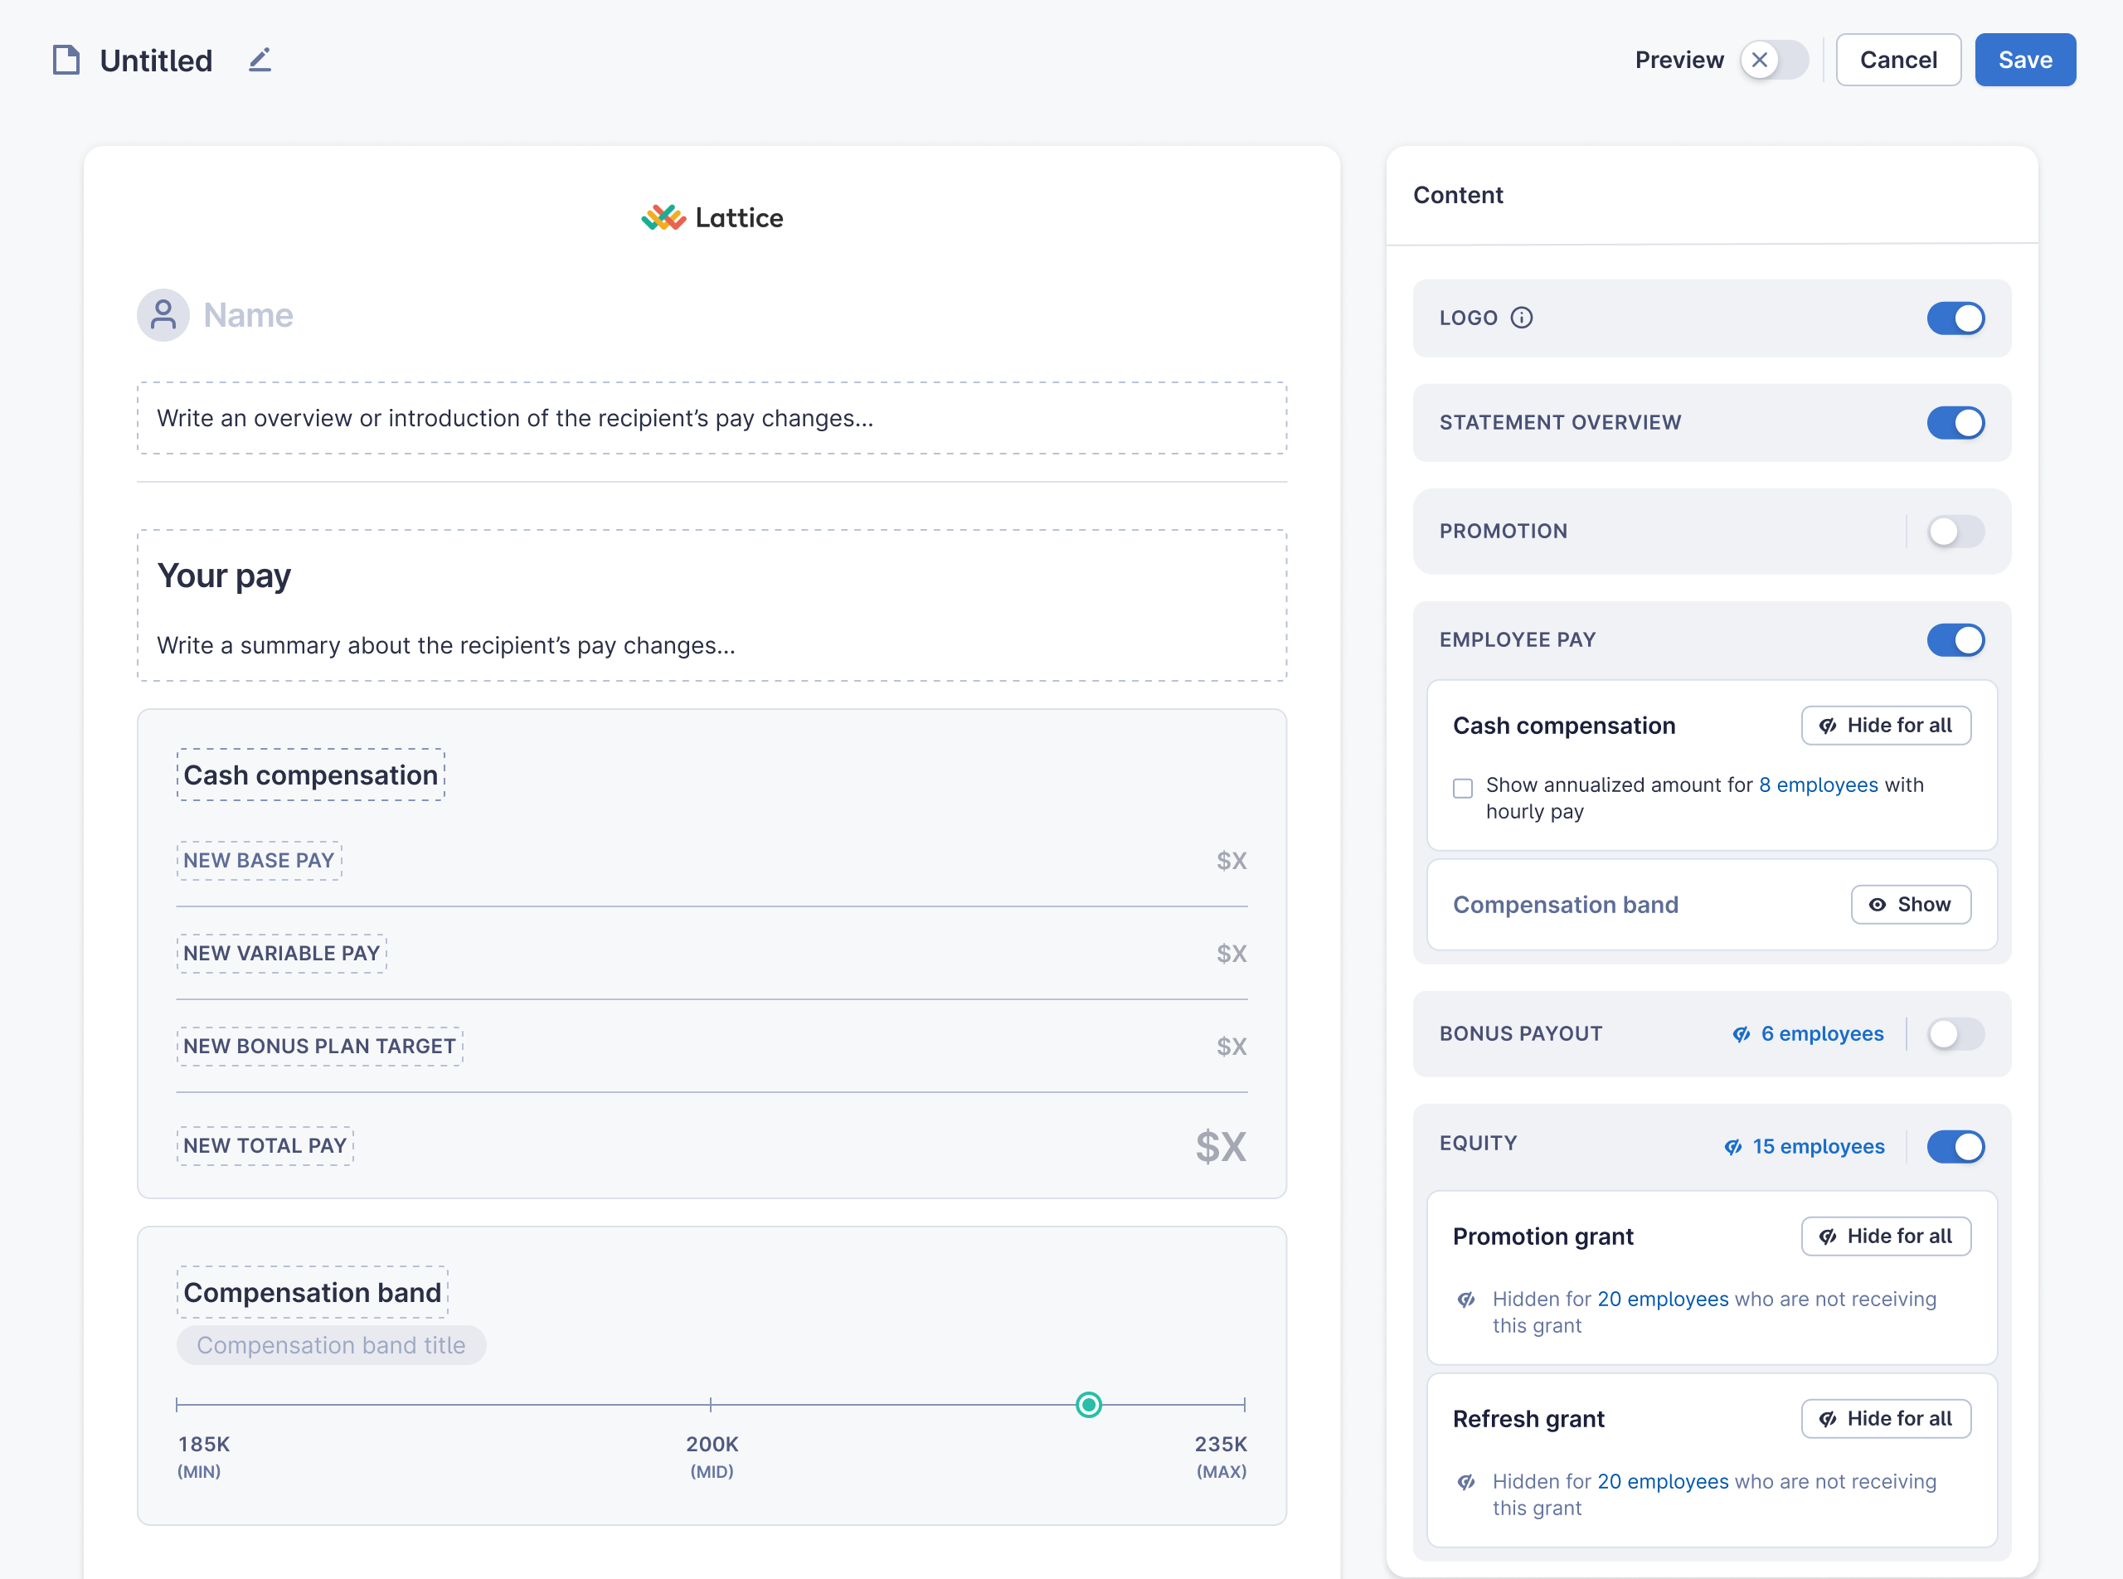The height and width of the screenshot is (1579, 2123).
Task: Turn off the Statement Overview toggle
Action: point(1955,422)
